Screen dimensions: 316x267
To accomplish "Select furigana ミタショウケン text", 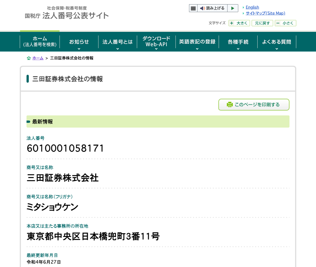I will point(52,207).
